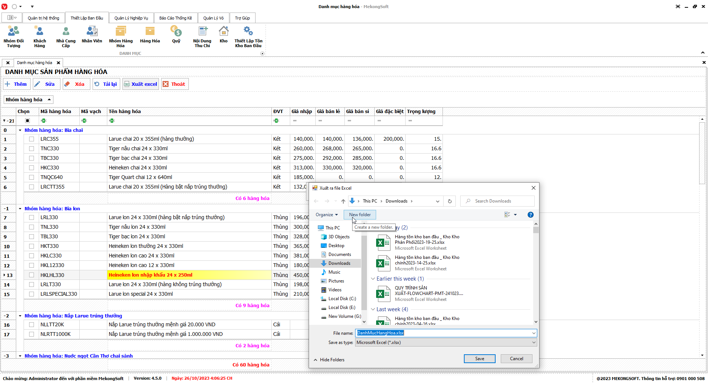Click the refresh icon beside address bar
Viewport: 708px width, 383px height.
tap(450, 201)
